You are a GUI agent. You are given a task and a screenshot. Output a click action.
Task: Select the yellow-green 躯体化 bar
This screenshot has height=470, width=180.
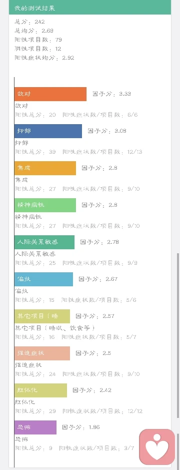40,390
